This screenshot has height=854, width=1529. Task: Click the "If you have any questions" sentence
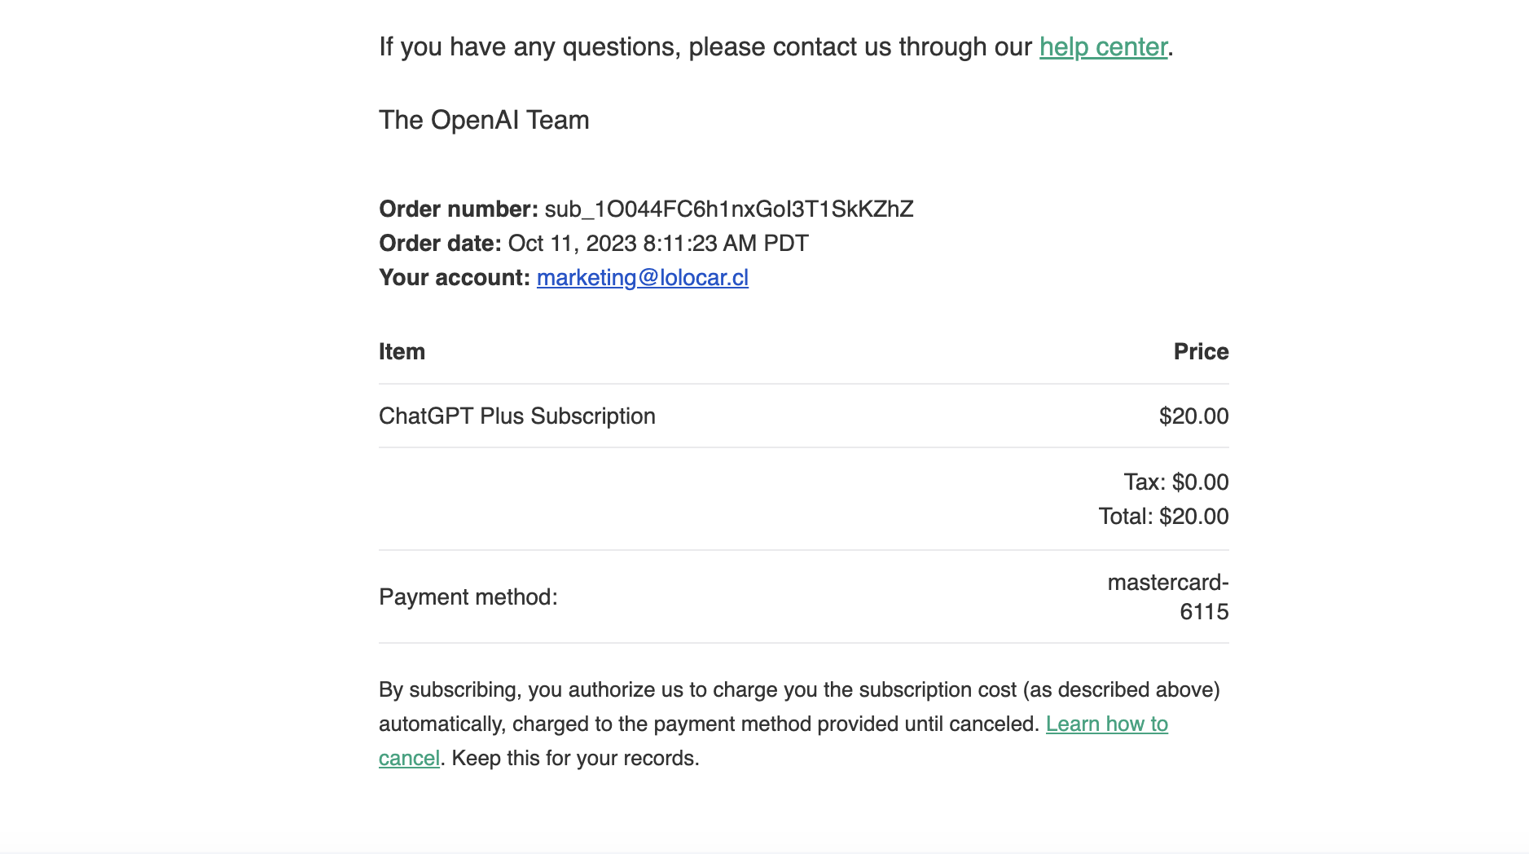point(701,47)
